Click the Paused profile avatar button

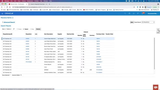tap(148, 7)
